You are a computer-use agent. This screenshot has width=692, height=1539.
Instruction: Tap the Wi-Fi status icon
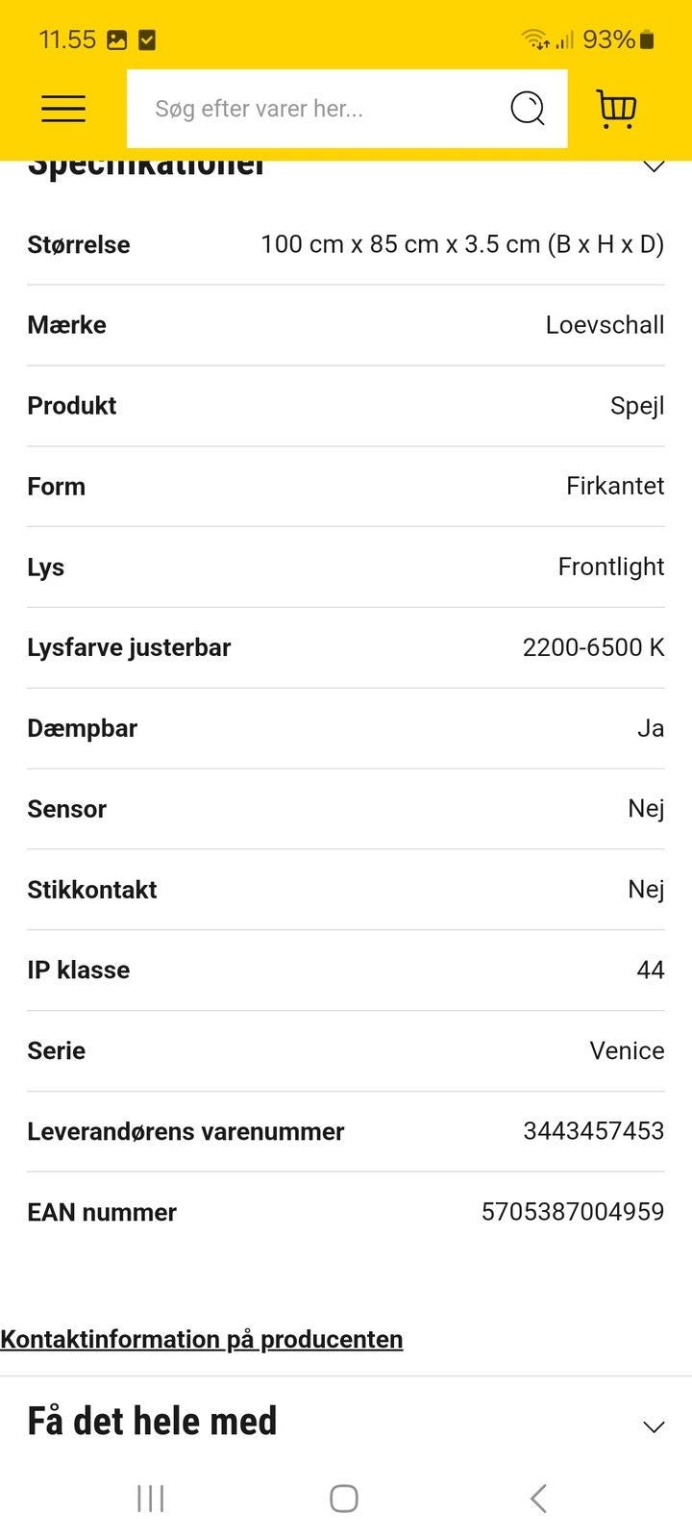click(534, 39)
